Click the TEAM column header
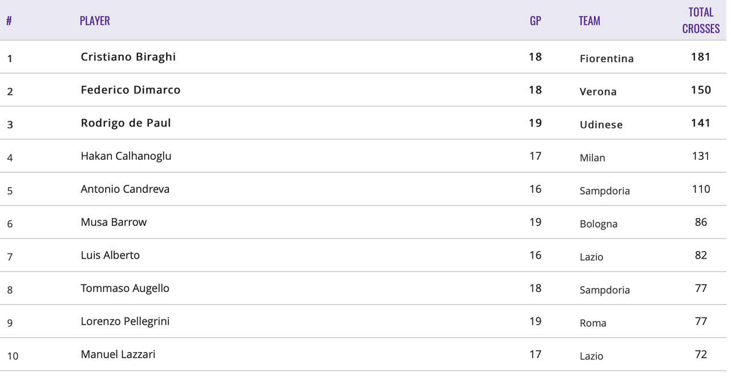 [x=589, y=21]
